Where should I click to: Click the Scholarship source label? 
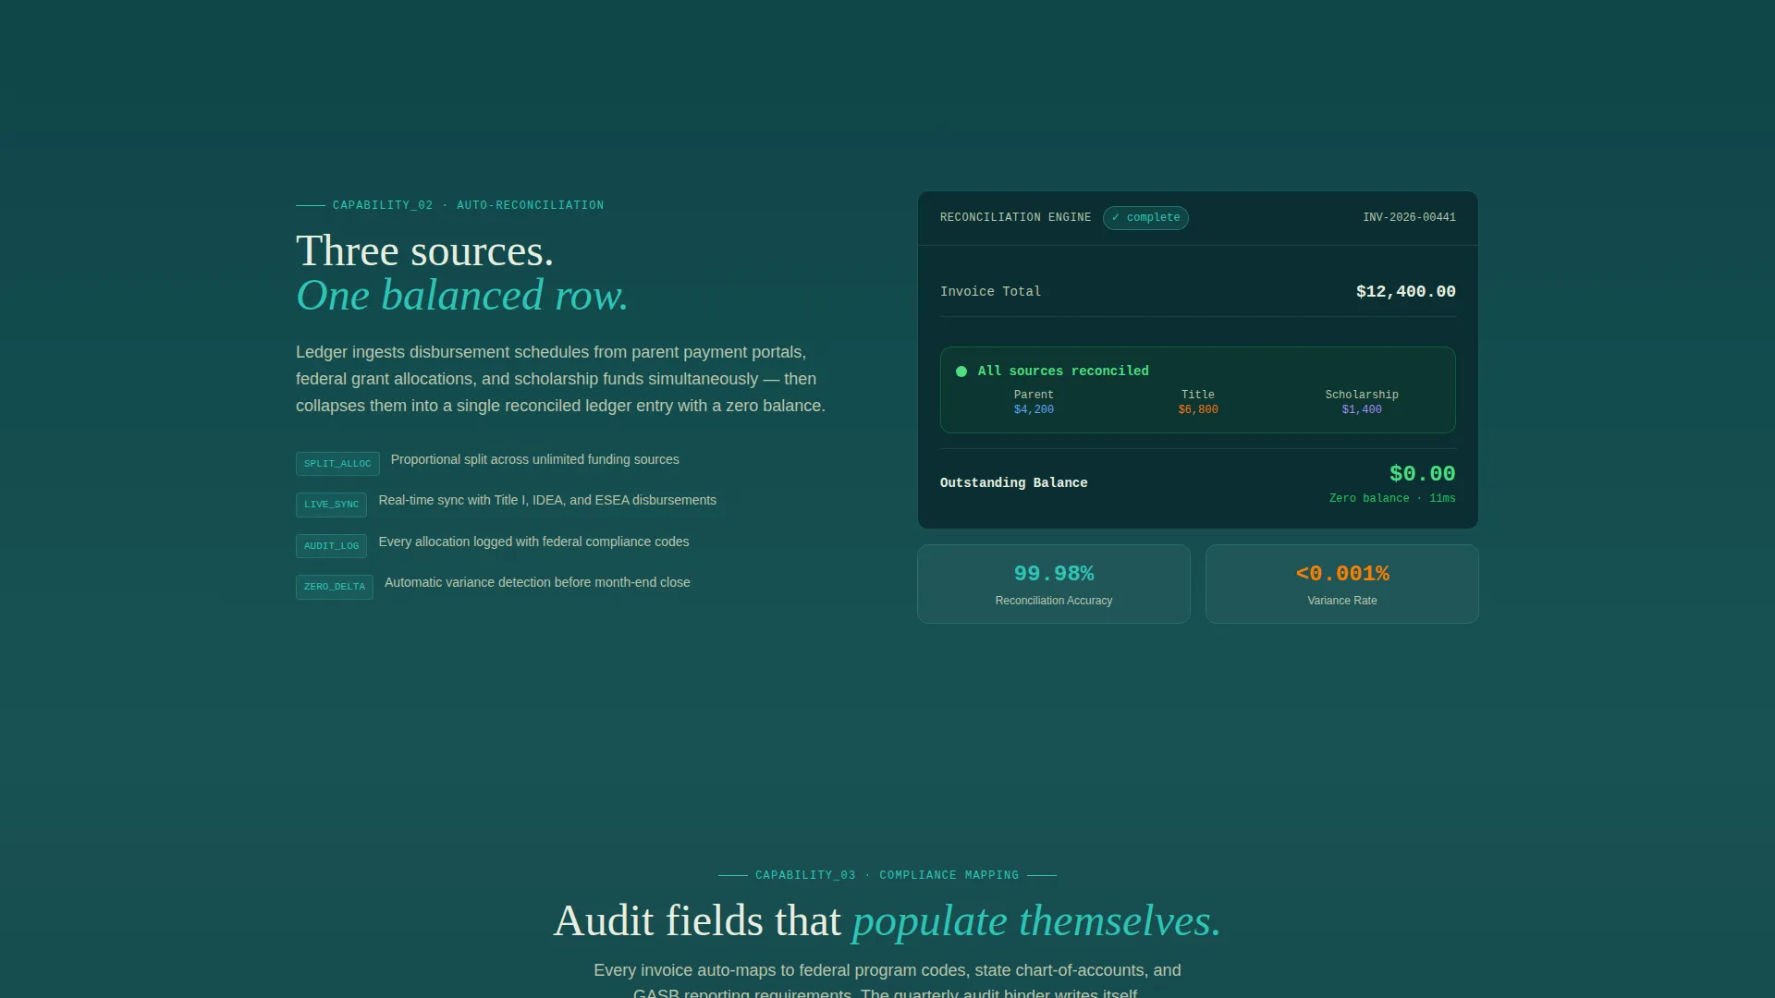point(1362,395)
